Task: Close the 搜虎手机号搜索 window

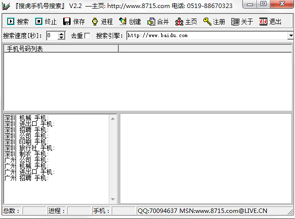Action: tap(281, 4)
